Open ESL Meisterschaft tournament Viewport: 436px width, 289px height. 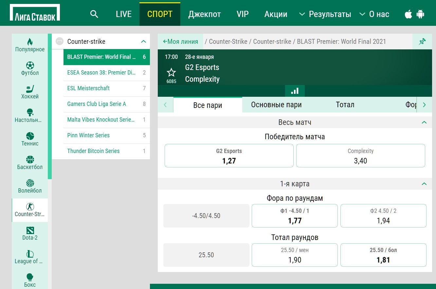[107, 88]
